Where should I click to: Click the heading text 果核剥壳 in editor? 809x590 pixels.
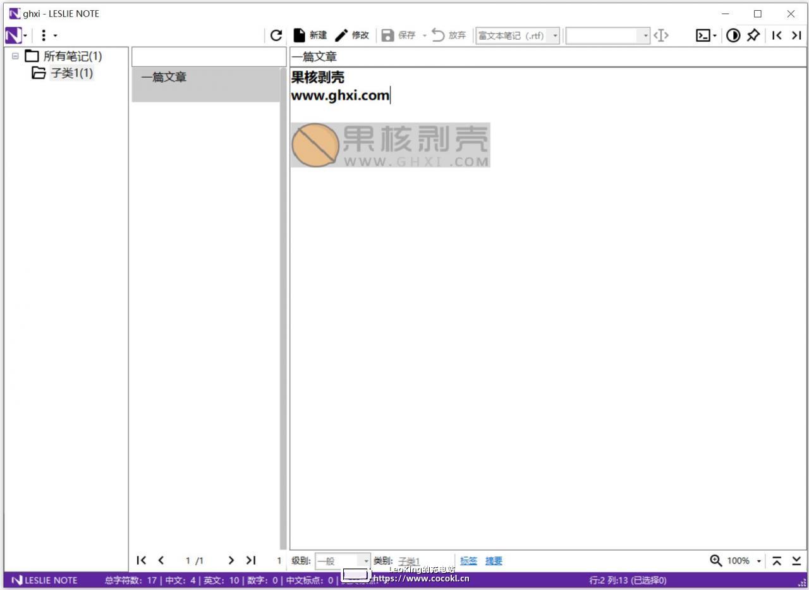317,77
